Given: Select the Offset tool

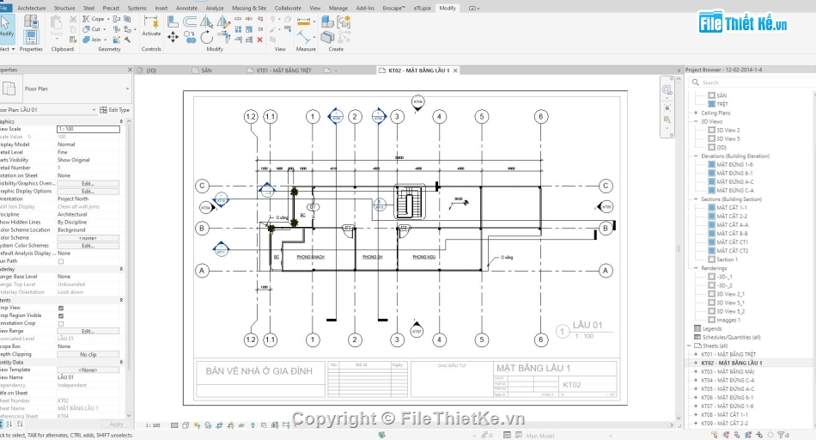Looking at the screenshot, I should [190, 21].
